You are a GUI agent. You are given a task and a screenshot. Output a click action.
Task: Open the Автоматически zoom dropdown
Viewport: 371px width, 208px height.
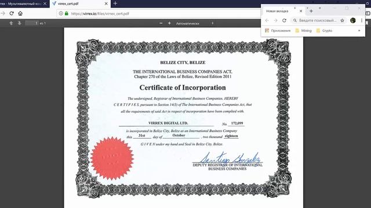pyautogui.click(x=195, y=23)
